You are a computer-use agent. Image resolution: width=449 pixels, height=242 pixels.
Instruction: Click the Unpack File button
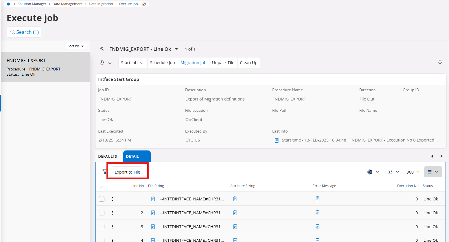(x=223, y=63)
